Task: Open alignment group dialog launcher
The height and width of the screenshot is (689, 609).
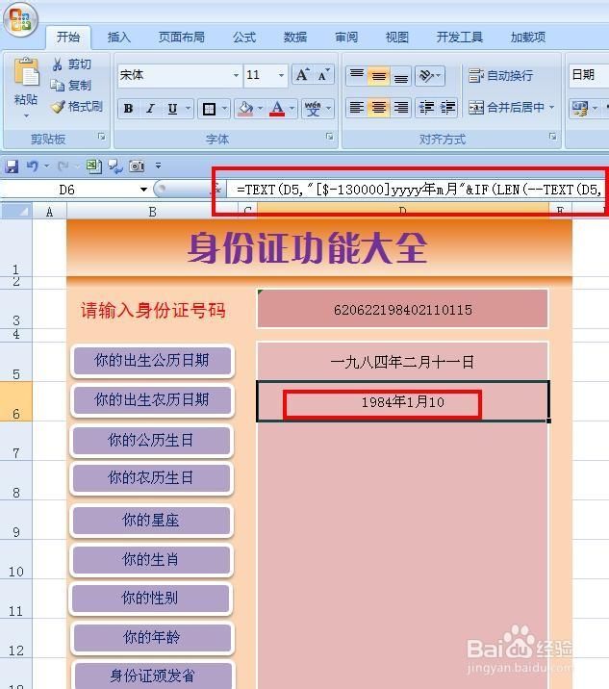Action: (x=552, y=137)
